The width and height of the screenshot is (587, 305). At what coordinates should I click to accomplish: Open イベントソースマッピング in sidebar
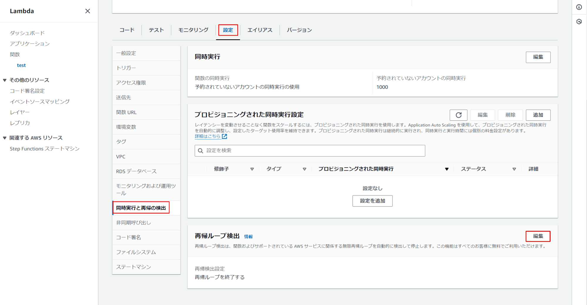tap(40, 102)
